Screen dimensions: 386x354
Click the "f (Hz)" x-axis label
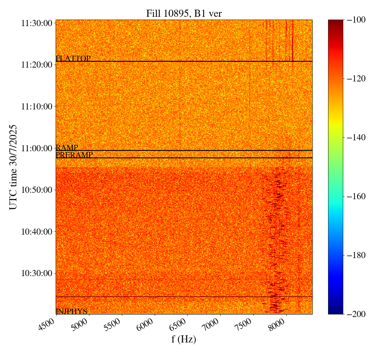tap(184, 339)
